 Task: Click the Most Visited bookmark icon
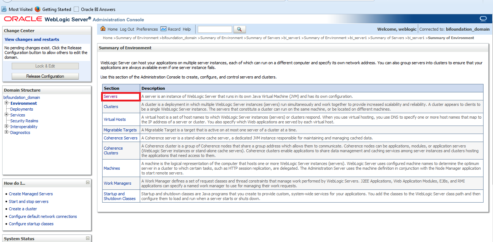(4, 9)
